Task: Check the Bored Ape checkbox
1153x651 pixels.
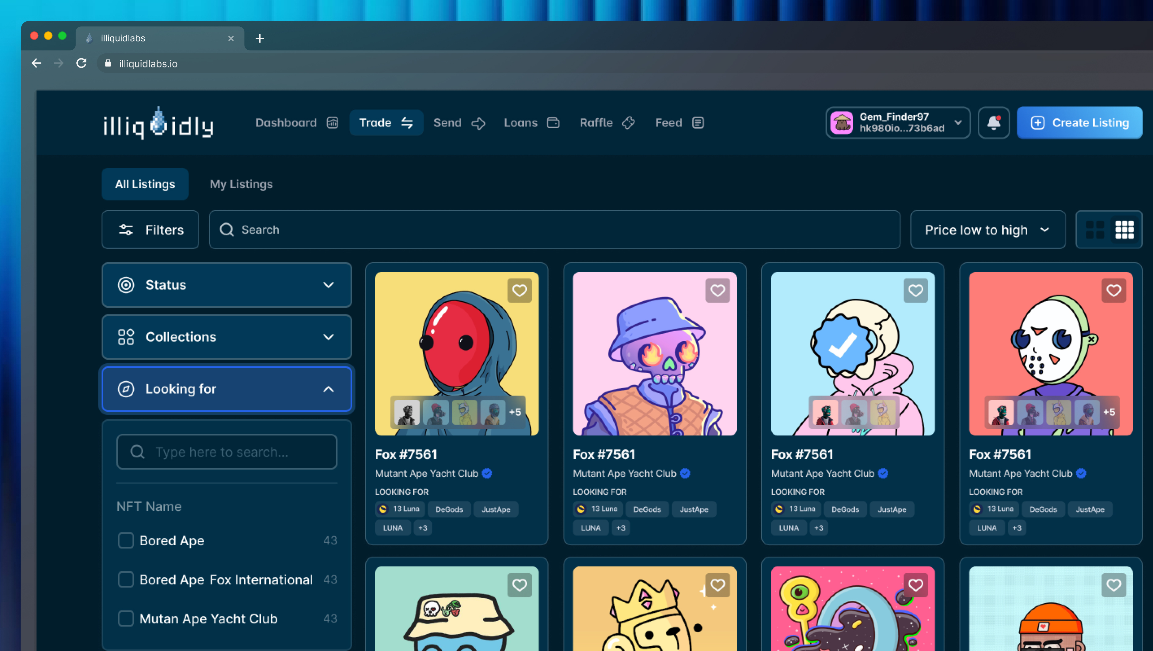Action: coord(126,540)
